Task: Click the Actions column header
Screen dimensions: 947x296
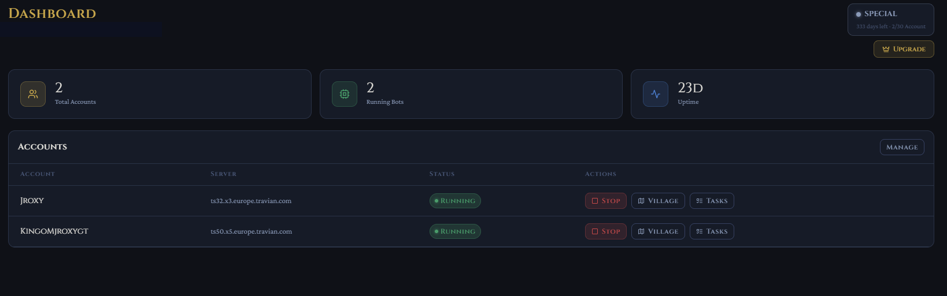Action: [x=601, y=174]
